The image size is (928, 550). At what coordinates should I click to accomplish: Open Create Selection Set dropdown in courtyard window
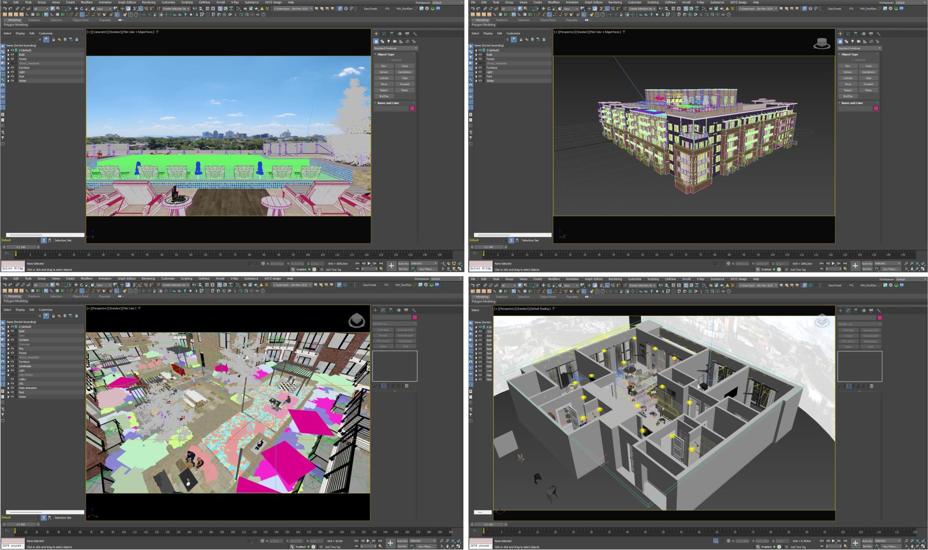(x=175, y=285)
